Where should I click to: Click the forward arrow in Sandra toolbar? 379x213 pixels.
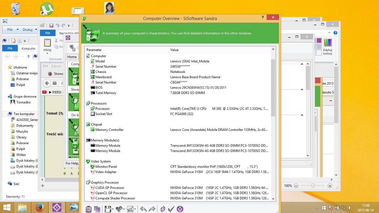coord(152,209)
